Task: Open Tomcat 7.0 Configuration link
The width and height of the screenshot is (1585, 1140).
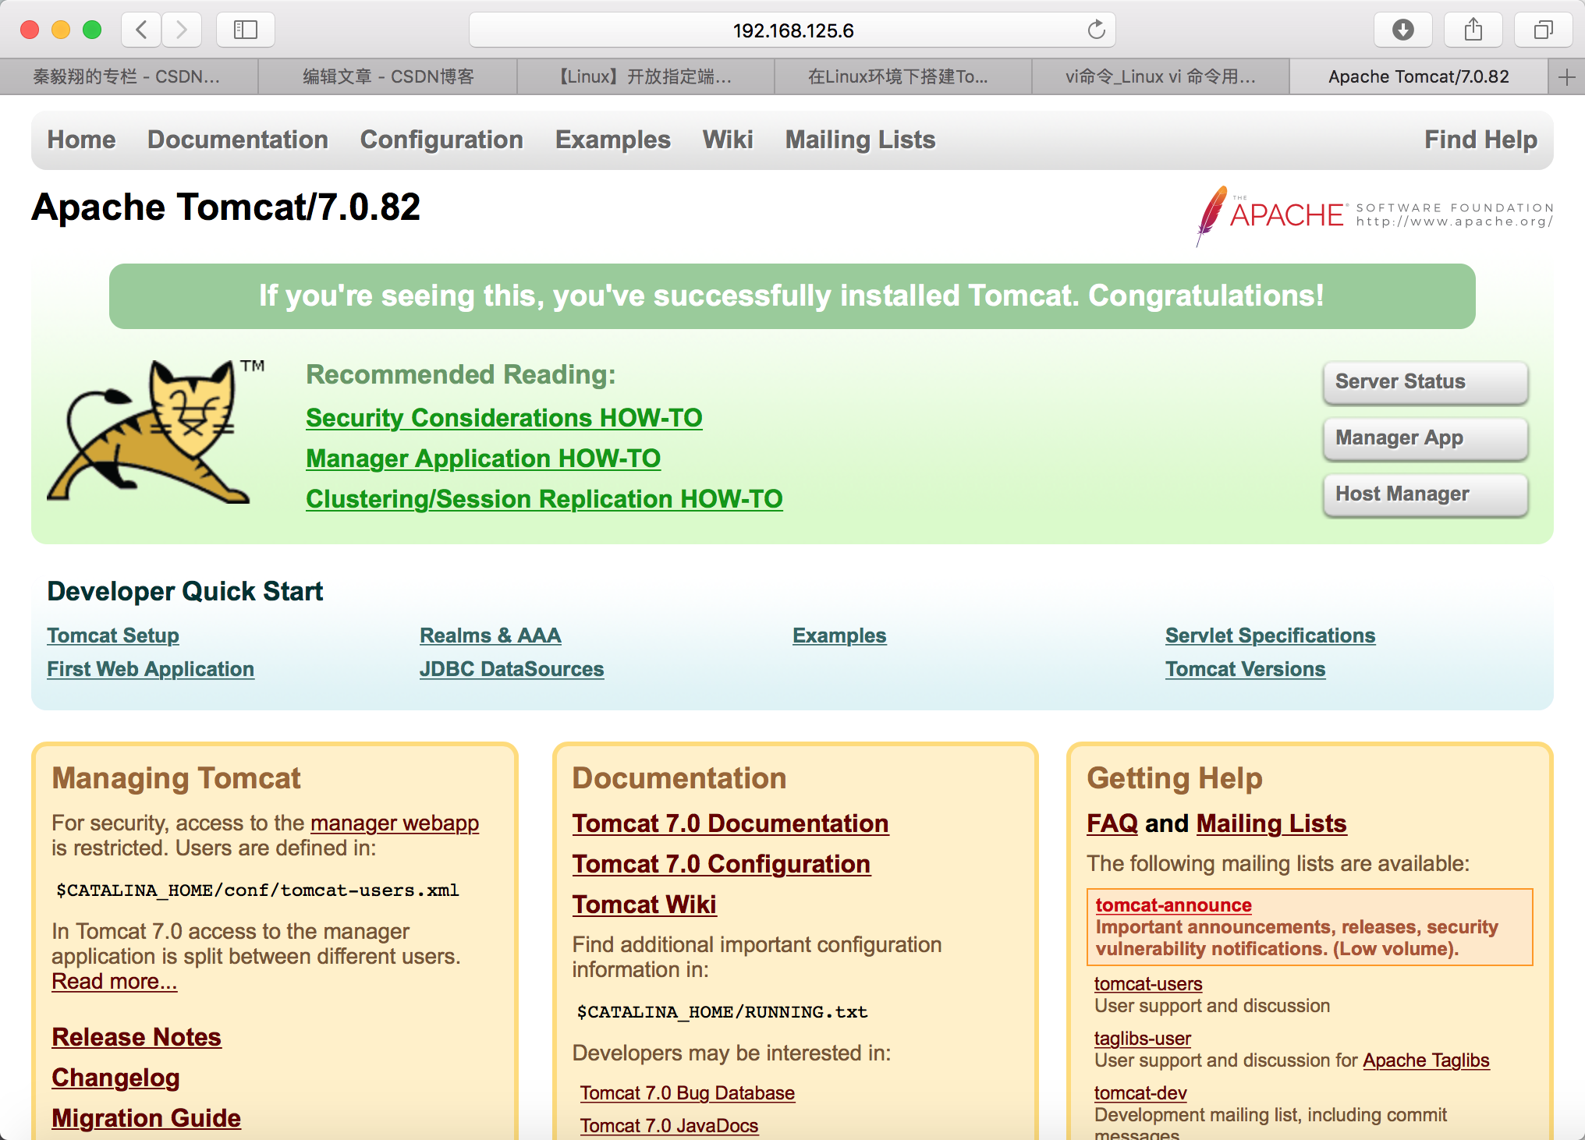Action: pos(722,864)
